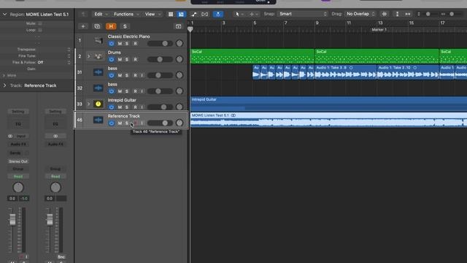Click EQ display on left channel strip

pos(18,123)
